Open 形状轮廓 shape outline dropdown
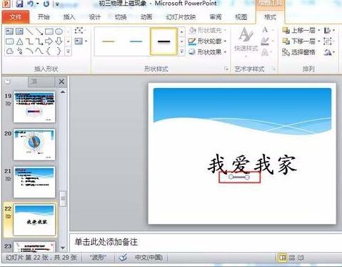Image resolution: width=342 pixels, height=267 pixels. [x=208, y=42]
